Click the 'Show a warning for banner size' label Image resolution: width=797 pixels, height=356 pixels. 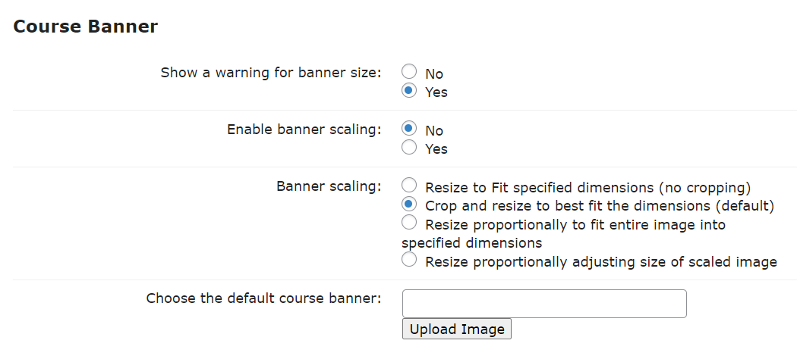pos(270,73)
